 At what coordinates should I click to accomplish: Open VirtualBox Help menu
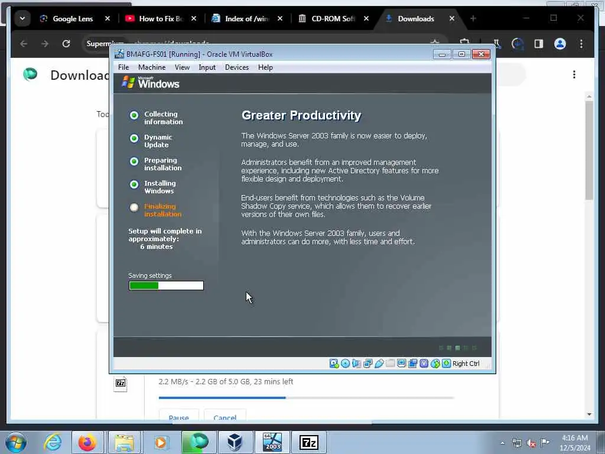point(265,67)
